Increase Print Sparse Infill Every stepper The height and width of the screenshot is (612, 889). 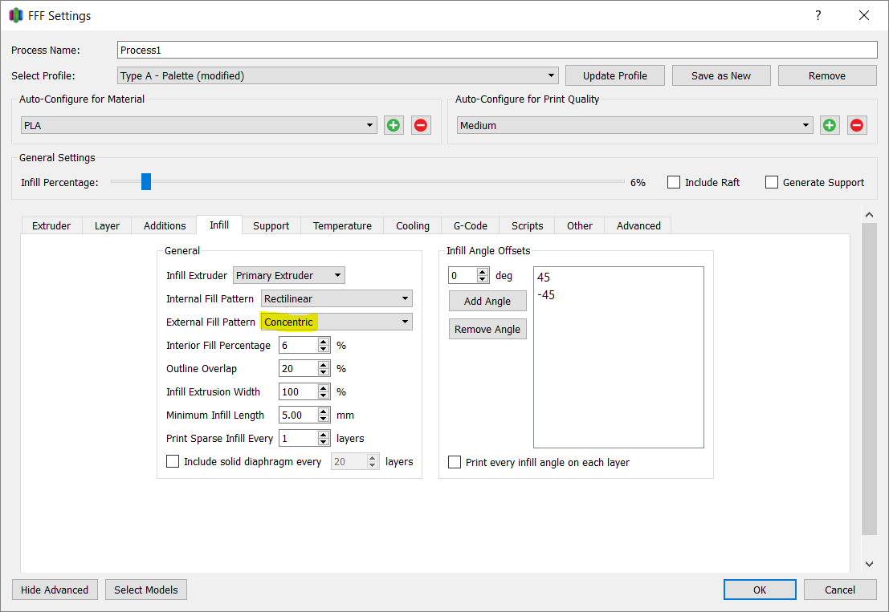point(324,434)
